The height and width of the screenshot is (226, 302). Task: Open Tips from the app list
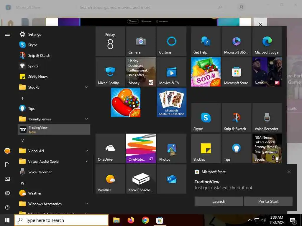pyautogui.click(x=54, y=108)
